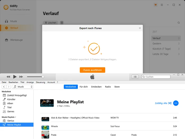Image resolution: width=185 pixels, height=139 pixels.
Task: Play the current track in iTunes
Action: pos(15,77)
